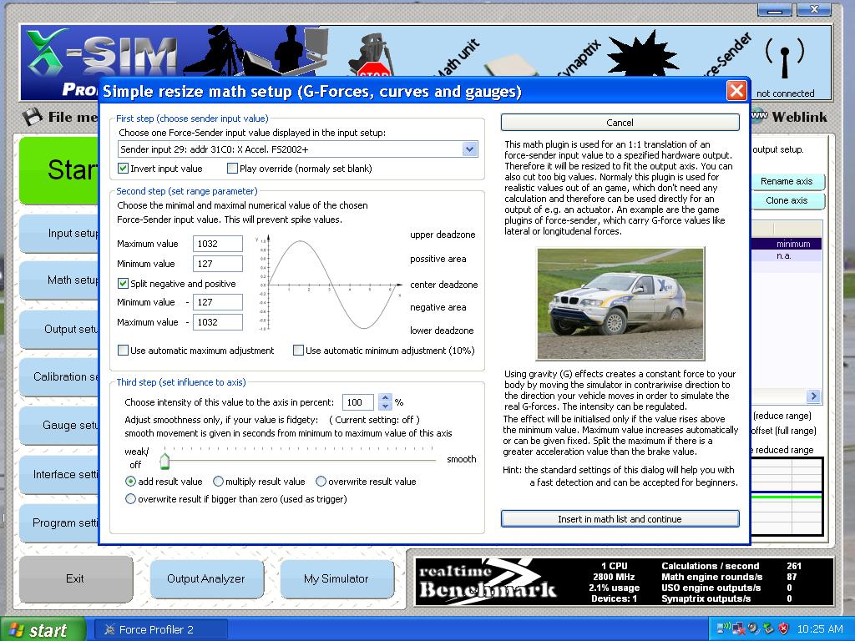The width and height of the screenshot is (855, 641).
Task: Open Calibration setup in the sidebar
Action: tap(59, 376)
